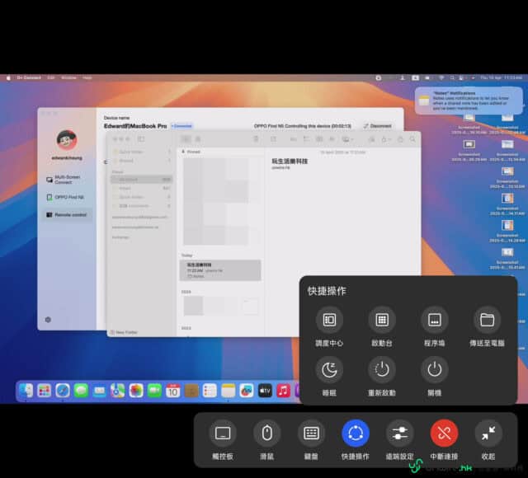Open the pinned note thumbnail in Notes
Viewport: 528px width, 478px height.
coord(220,201)
